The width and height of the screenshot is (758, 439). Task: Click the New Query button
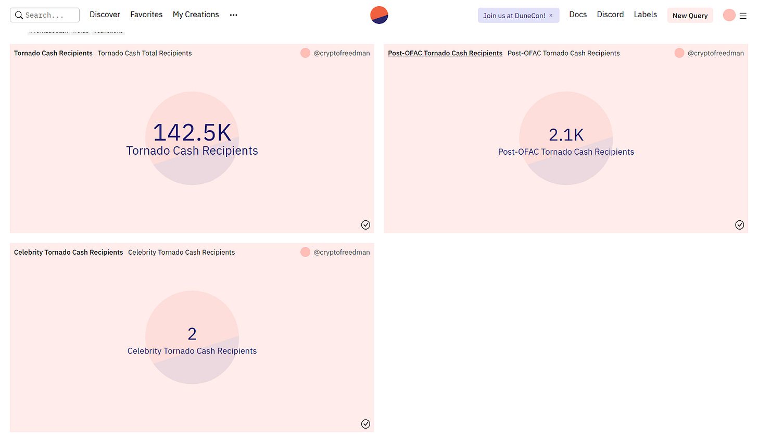(x=690, y=16)
